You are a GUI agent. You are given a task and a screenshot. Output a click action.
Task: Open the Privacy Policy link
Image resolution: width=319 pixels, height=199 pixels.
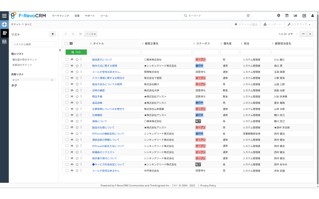[208, 185]
